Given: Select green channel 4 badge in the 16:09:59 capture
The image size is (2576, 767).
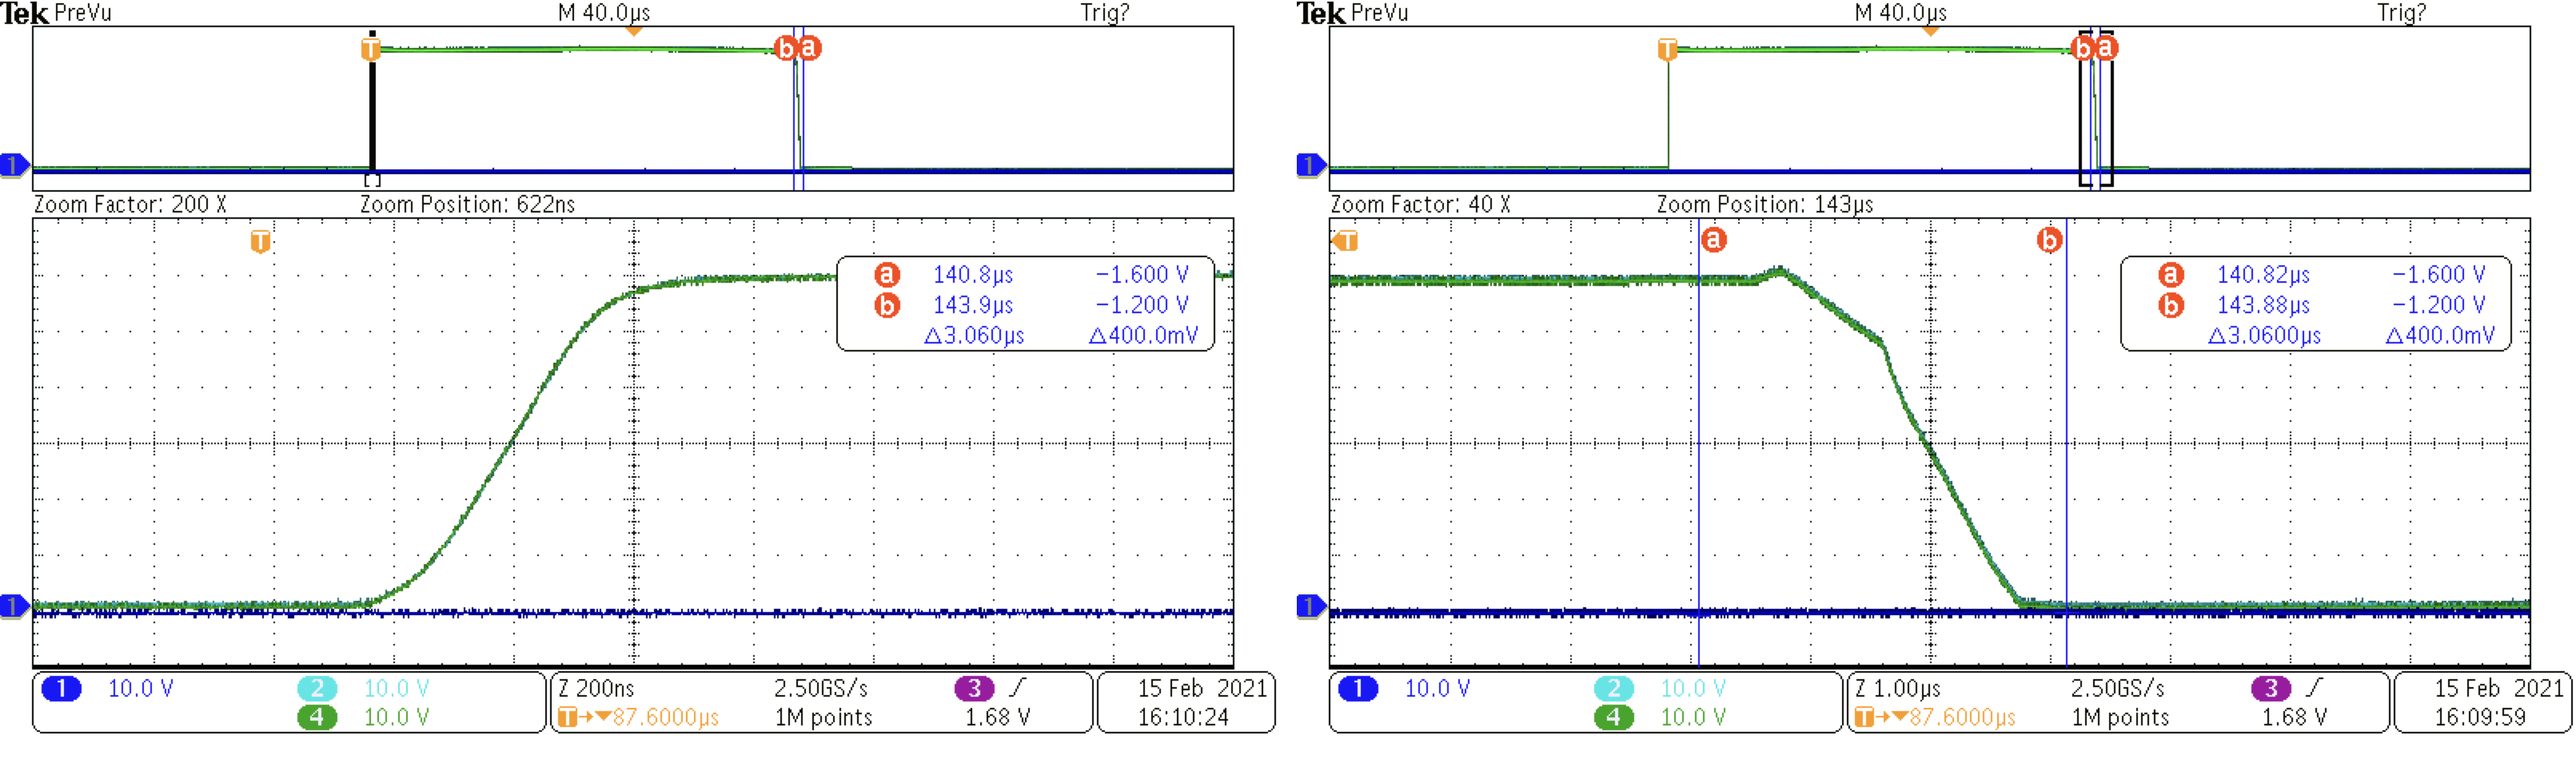Looking at the screenshot, I should click(x=1614, y=717).
